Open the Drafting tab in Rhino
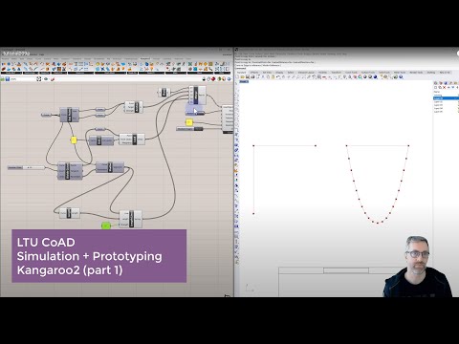This screenshot has width=459, height=344. click(x=431, y=73)
